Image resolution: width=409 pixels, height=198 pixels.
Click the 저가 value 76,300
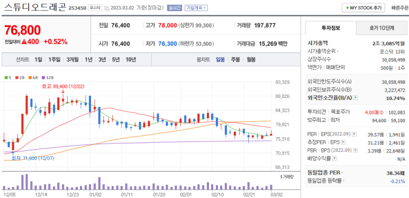coord(167,44)
